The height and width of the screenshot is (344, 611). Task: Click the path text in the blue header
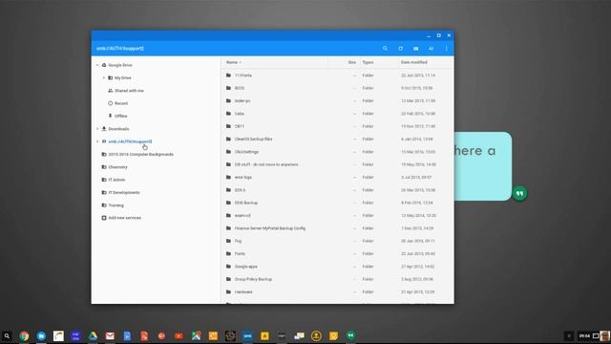120,49
